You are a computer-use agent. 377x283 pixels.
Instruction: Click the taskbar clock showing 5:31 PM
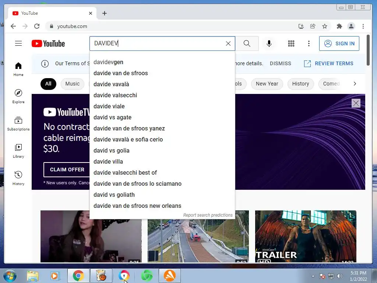pos(358,276)
